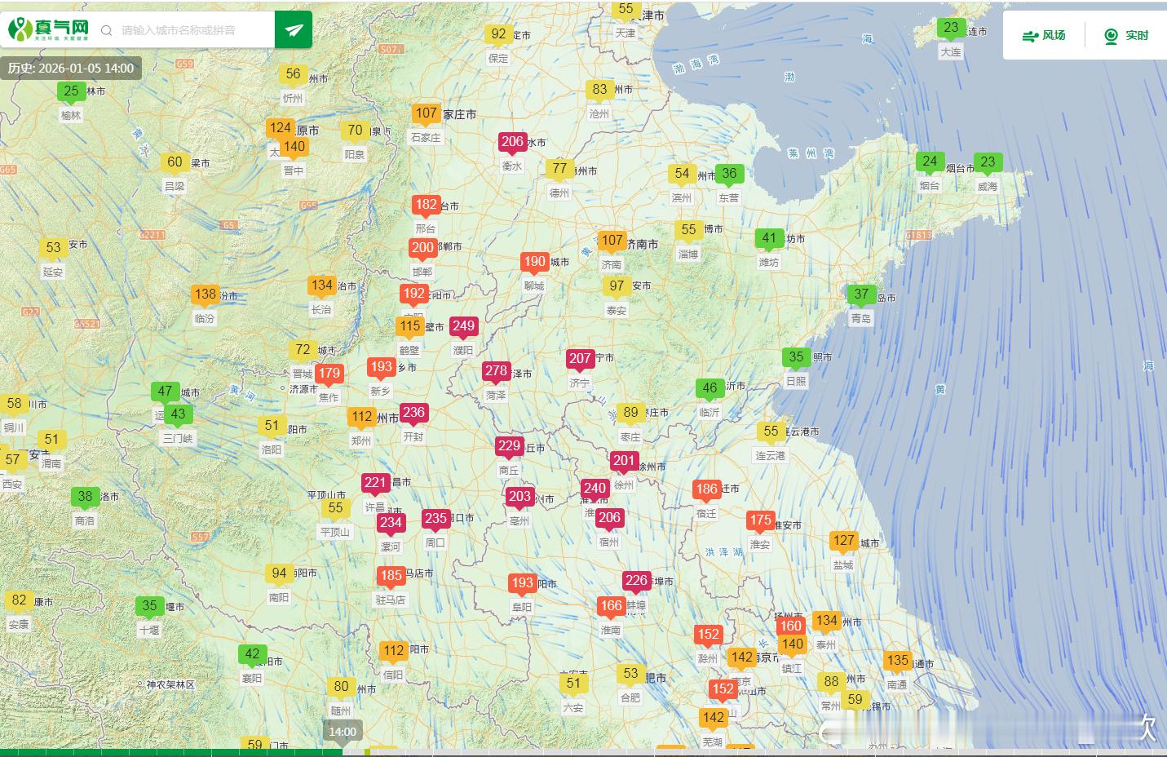
Task: Click the 14:00 timeline marker
Action: tap(343, 732)
